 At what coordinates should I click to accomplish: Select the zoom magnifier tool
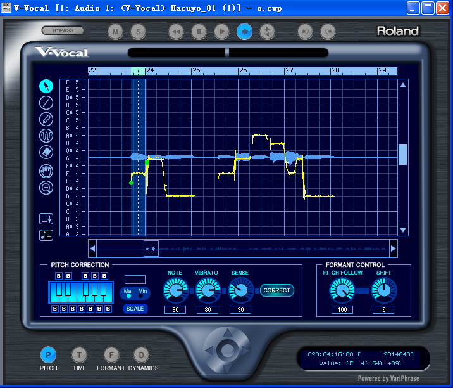point(46,188)
